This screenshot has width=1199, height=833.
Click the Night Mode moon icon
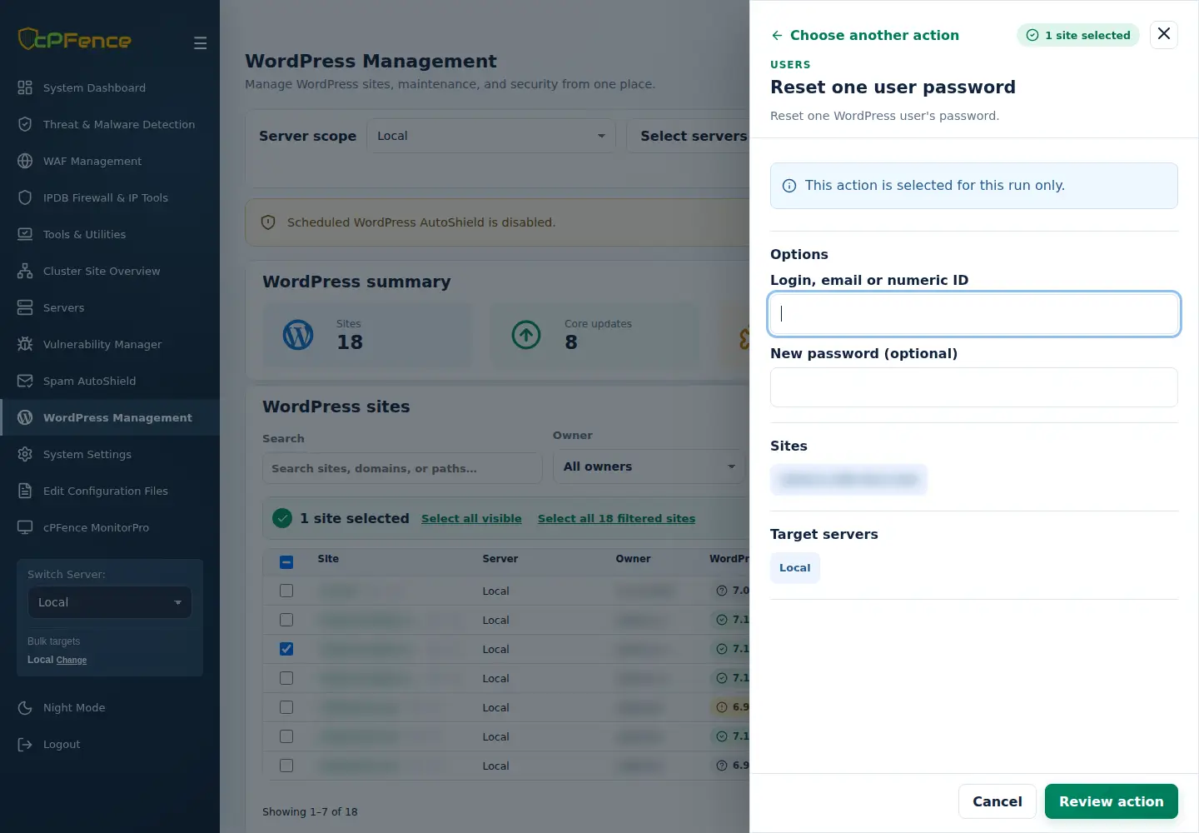tap(25, 707)
